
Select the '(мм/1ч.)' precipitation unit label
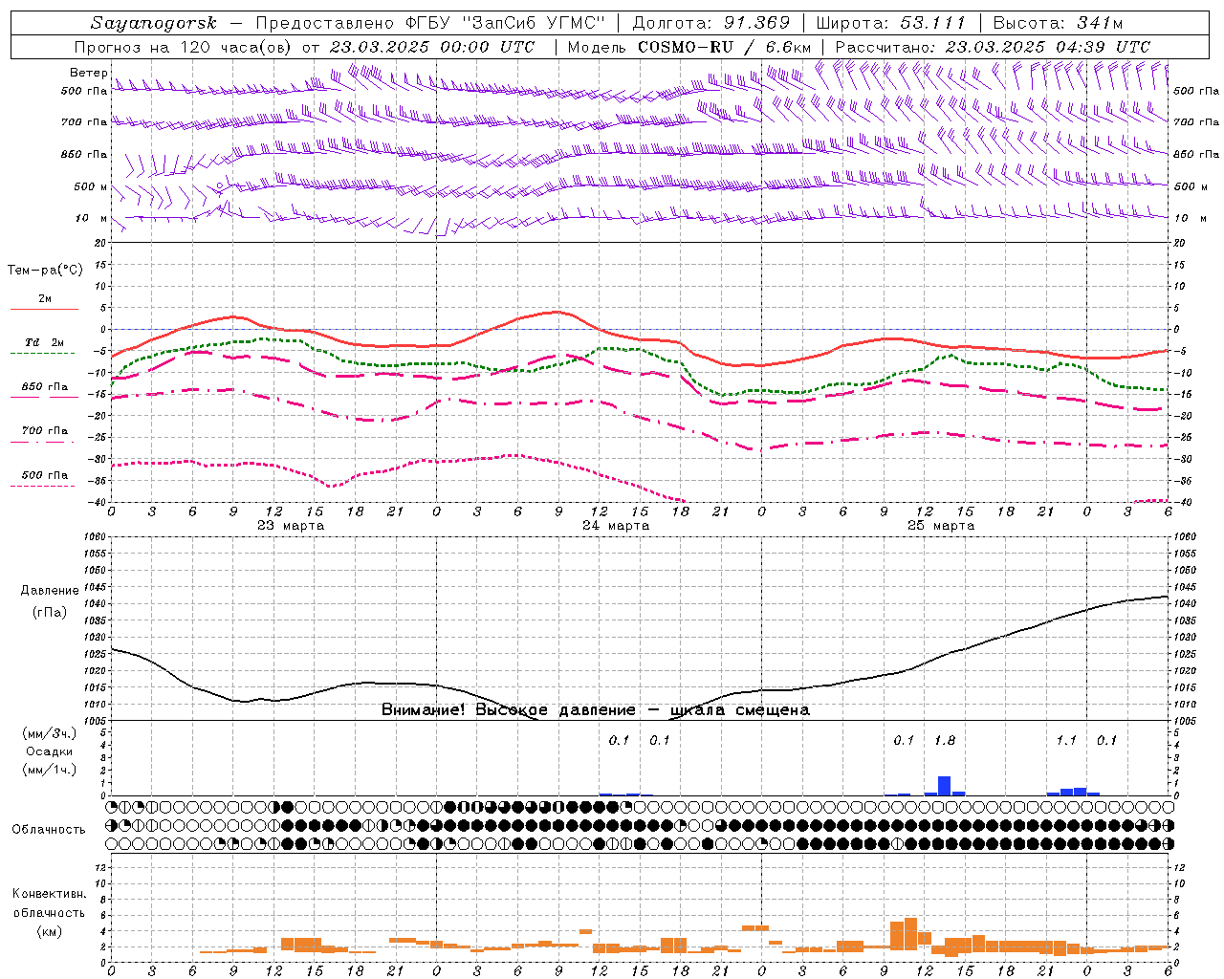(49, 770)
